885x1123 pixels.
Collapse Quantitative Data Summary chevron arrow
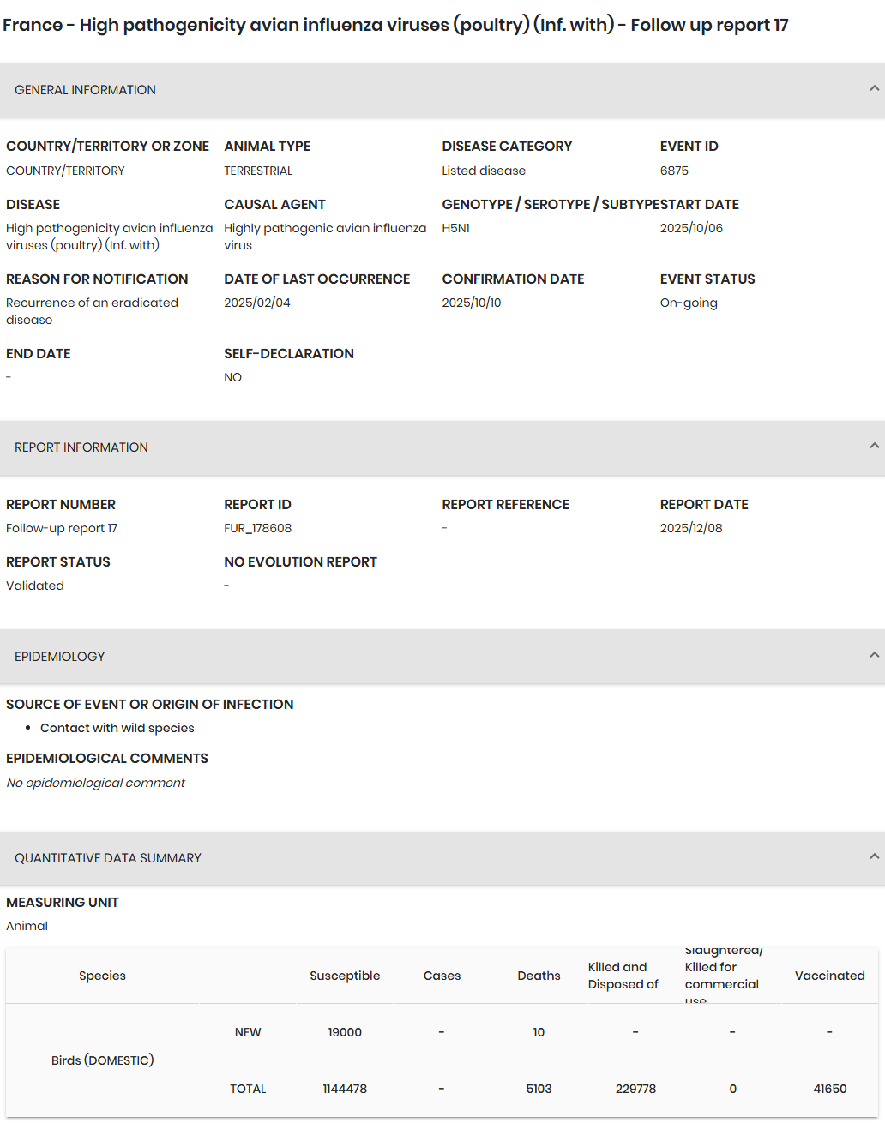tap(874, 856)
